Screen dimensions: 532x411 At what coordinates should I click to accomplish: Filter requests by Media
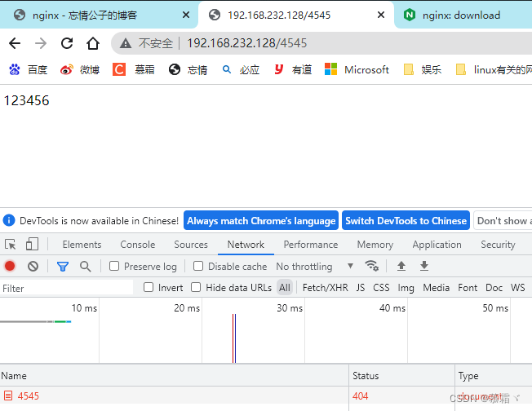coord(436,288)
